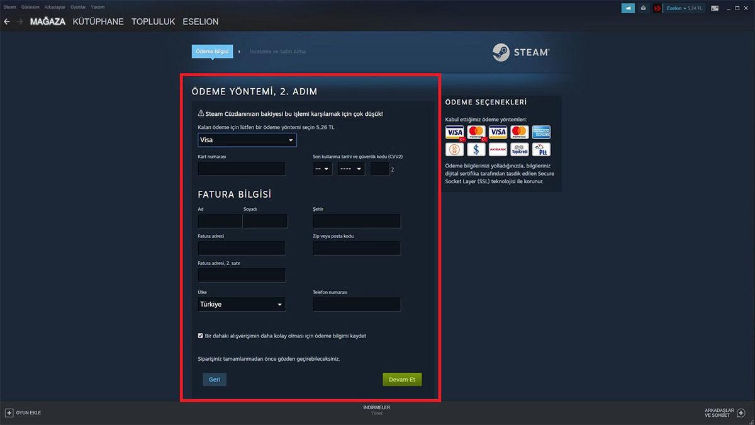Viewport: 755px width, 425px height.
Task: Open the Visa payment method dropdown
Action: (247, 140)
